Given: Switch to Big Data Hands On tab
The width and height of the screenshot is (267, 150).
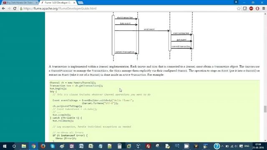Looking at the screenshot, I should (20, 3).
